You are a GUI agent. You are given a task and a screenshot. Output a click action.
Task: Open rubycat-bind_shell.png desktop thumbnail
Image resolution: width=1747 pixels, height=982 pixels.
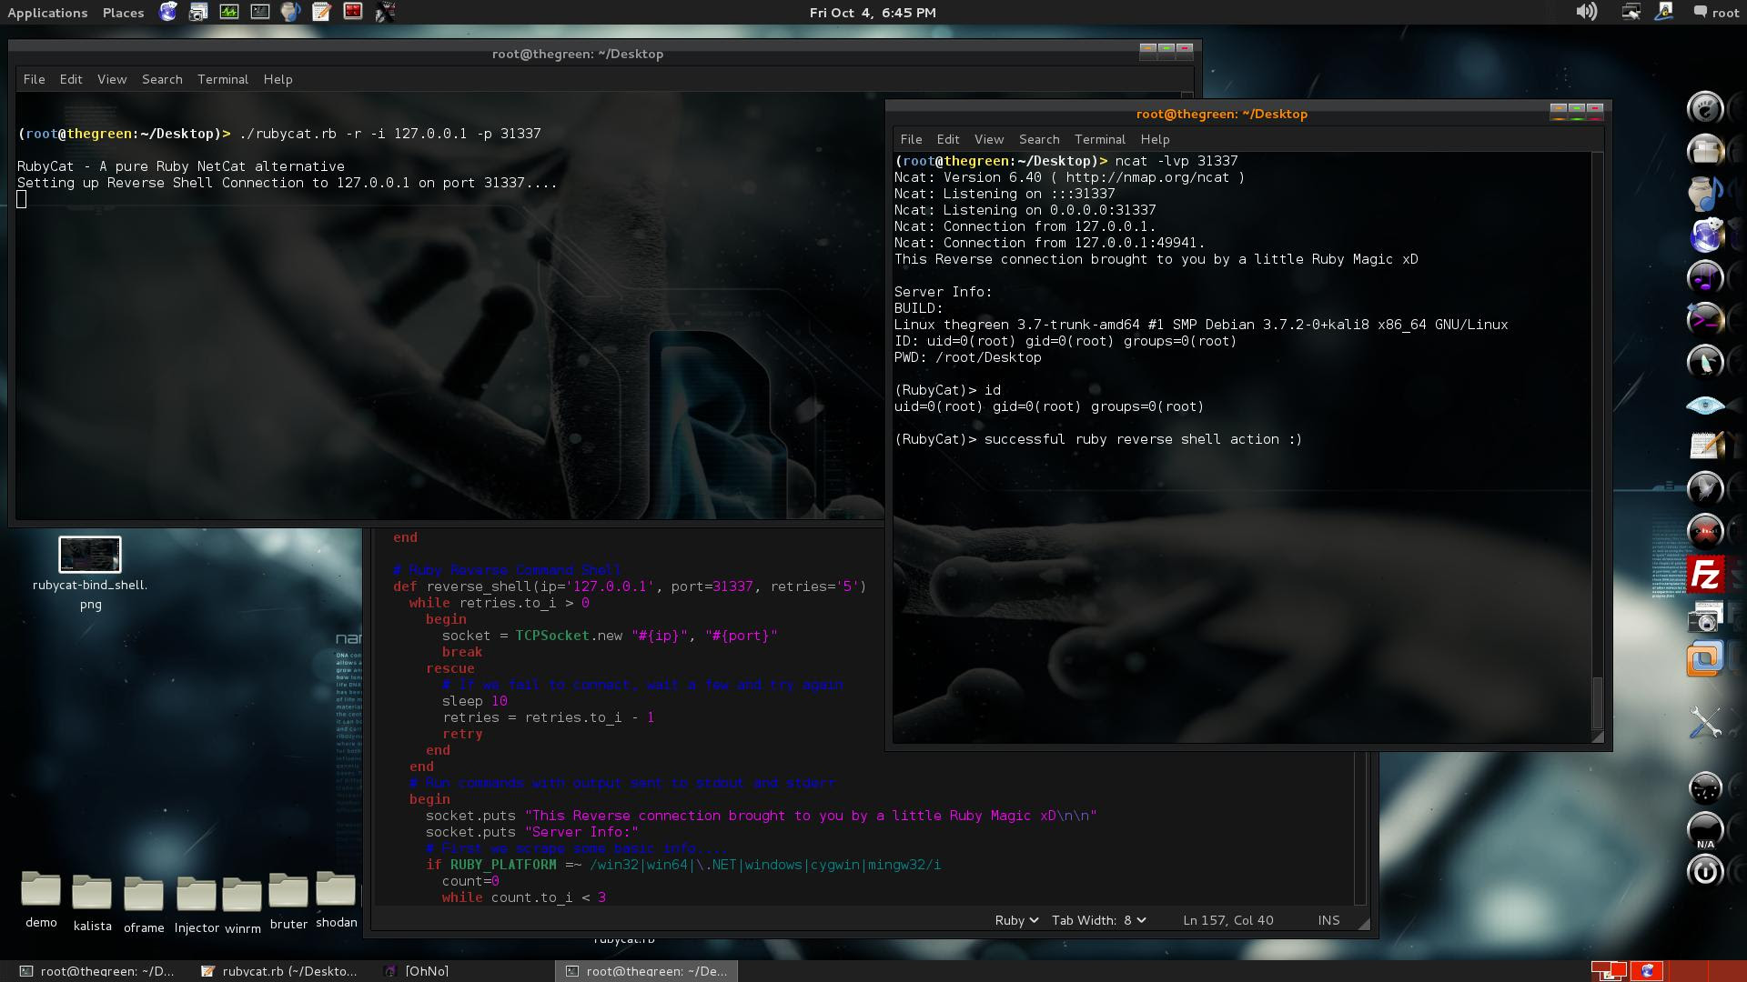(x=89, y=555)
